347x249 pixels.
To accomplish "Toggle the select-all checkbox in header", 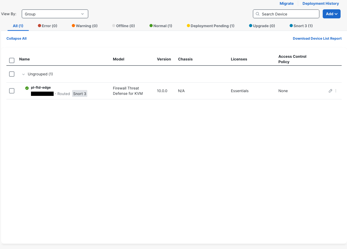I will (x=12, y=60).
